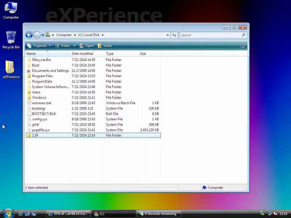The height and width of the screenshot is (218, 291).
Task: Select the $Recycle.Bin folder icon
Action: click(x=29, y=60)
